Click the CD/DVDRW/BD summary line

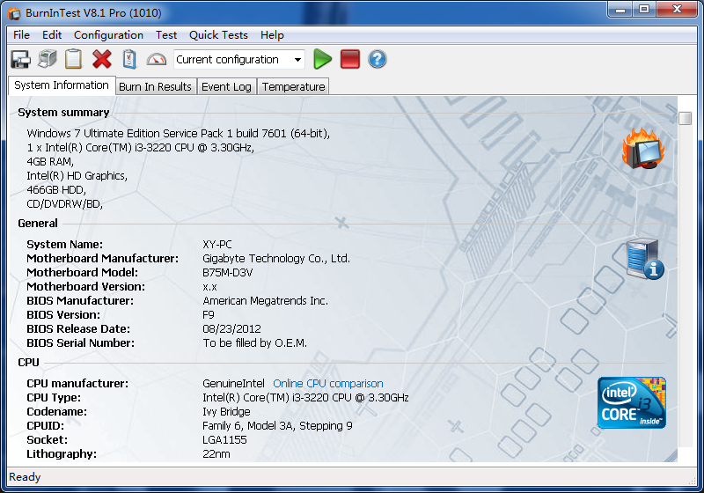point(64,204)
